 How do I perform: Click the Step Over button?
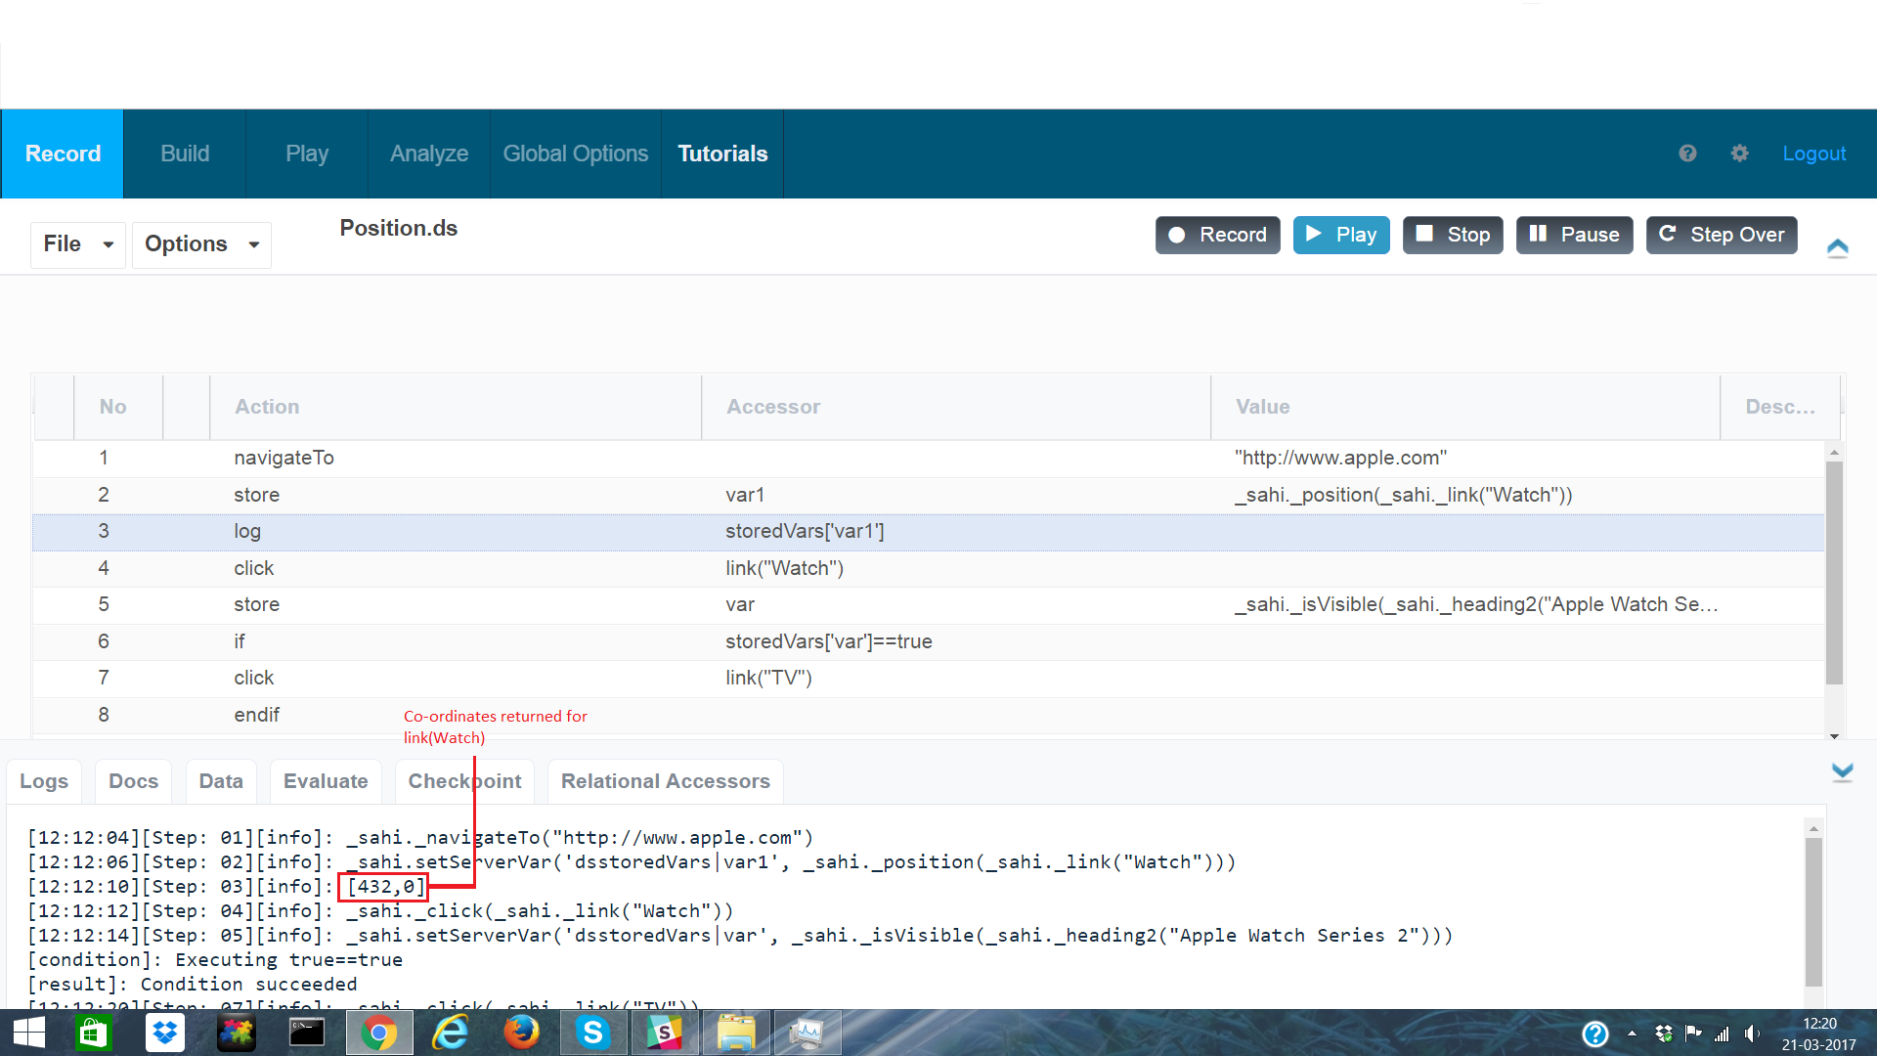pyautogui.click(x=1722, y=235)
